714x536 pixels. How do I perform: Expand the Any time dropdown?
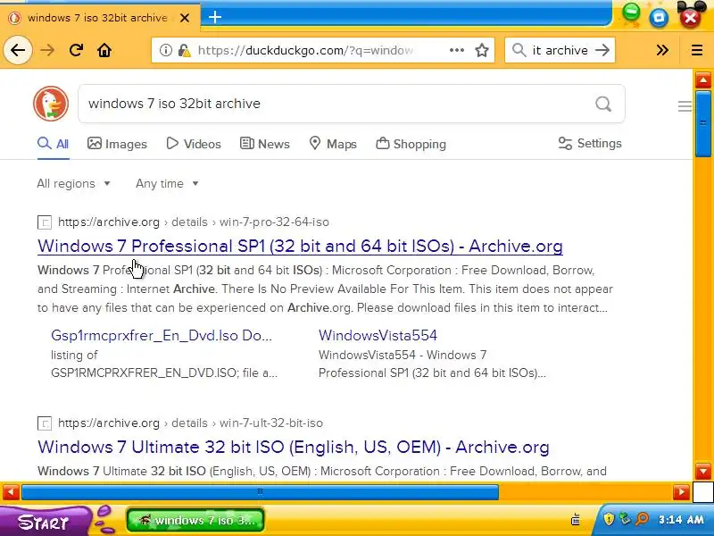pyautogui.click(x=167, y=184)
